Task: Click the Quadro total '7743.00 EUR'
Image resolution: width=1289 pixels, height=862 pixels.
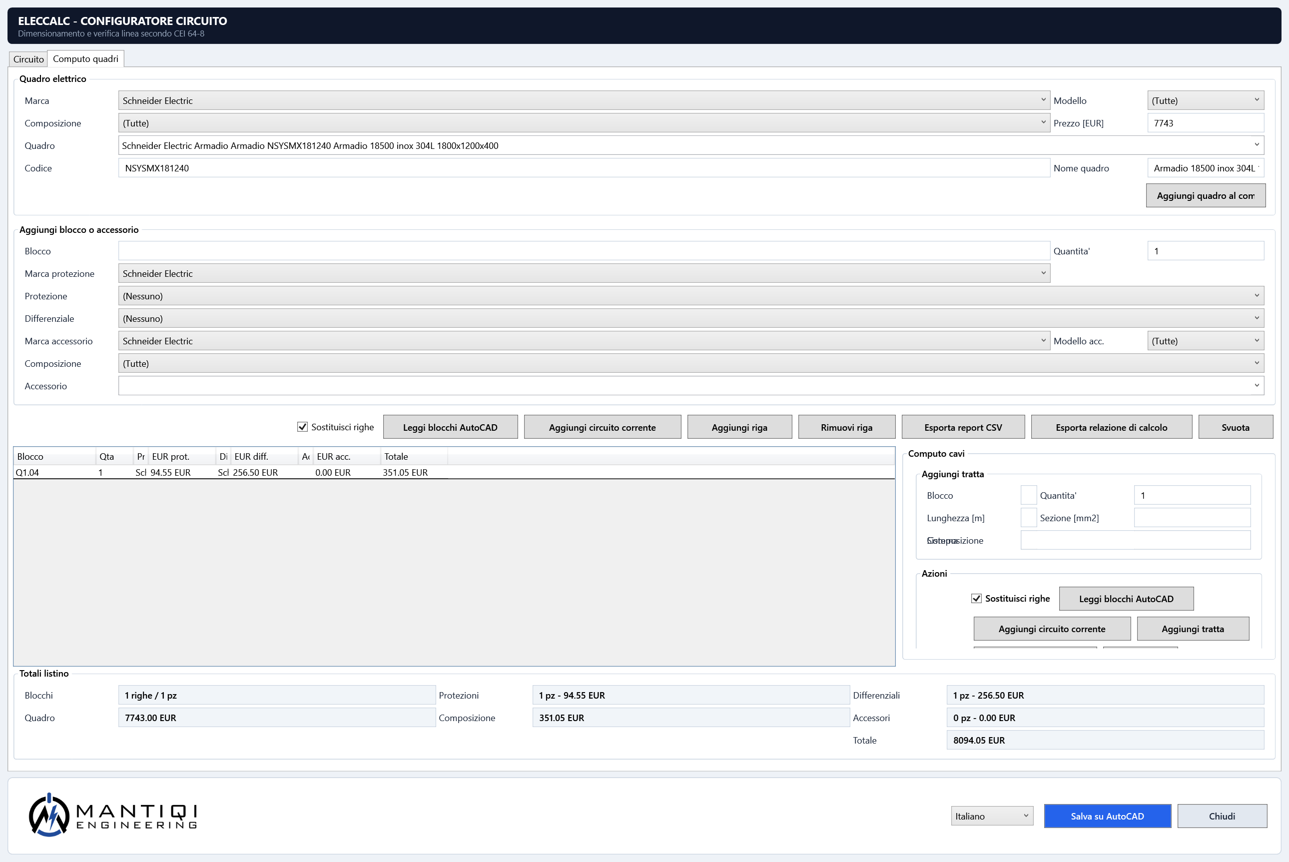Action: pyautogui.click(x=277, y=718)
